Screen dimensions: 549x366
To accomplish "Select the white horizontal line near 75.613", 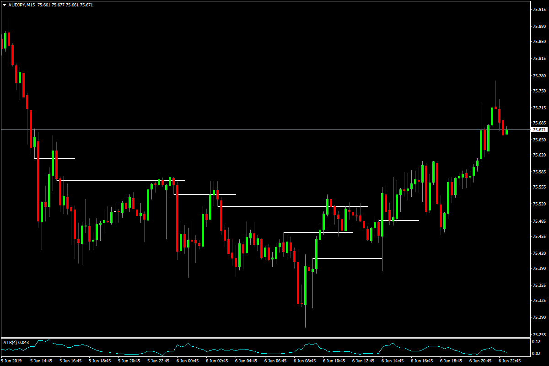I will tap(54, 158).
